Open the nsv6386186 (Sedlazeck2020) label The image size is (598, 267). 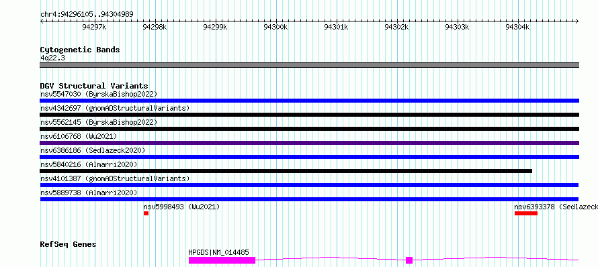93,150
